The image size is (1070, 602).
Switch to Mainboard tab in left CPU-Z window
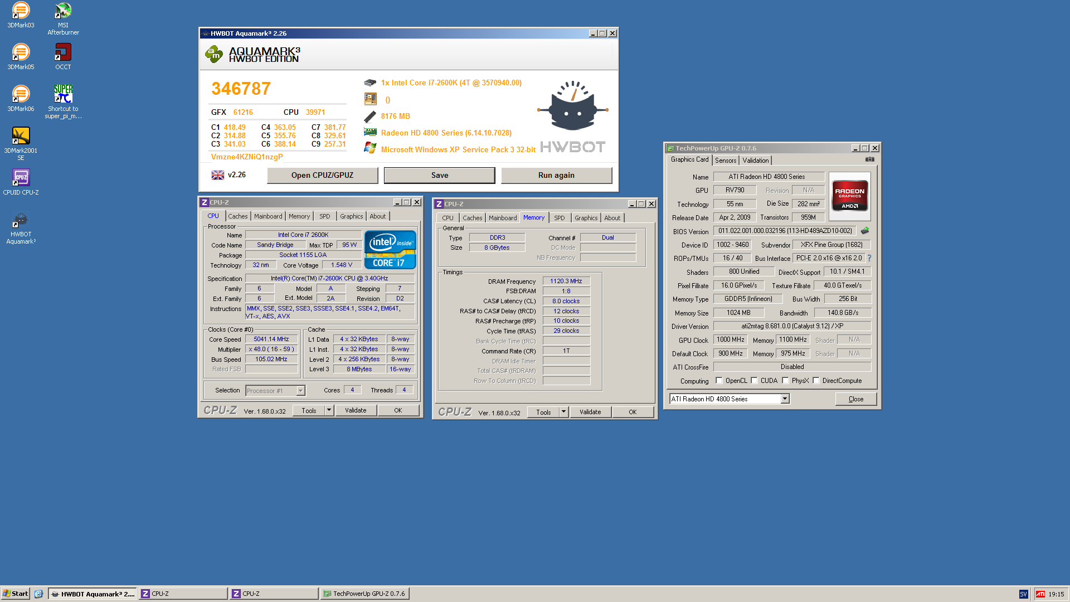[268, 216]
